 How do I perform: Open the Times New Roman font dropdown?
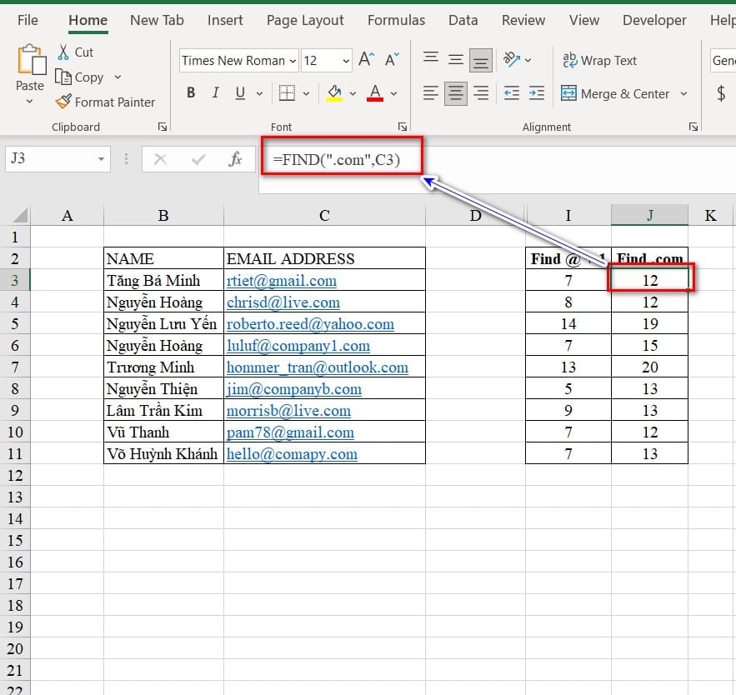click(x=293, y=61)
